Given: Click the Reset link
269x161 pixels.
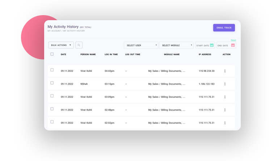Looking at the screenshot, I should point(233,40).
